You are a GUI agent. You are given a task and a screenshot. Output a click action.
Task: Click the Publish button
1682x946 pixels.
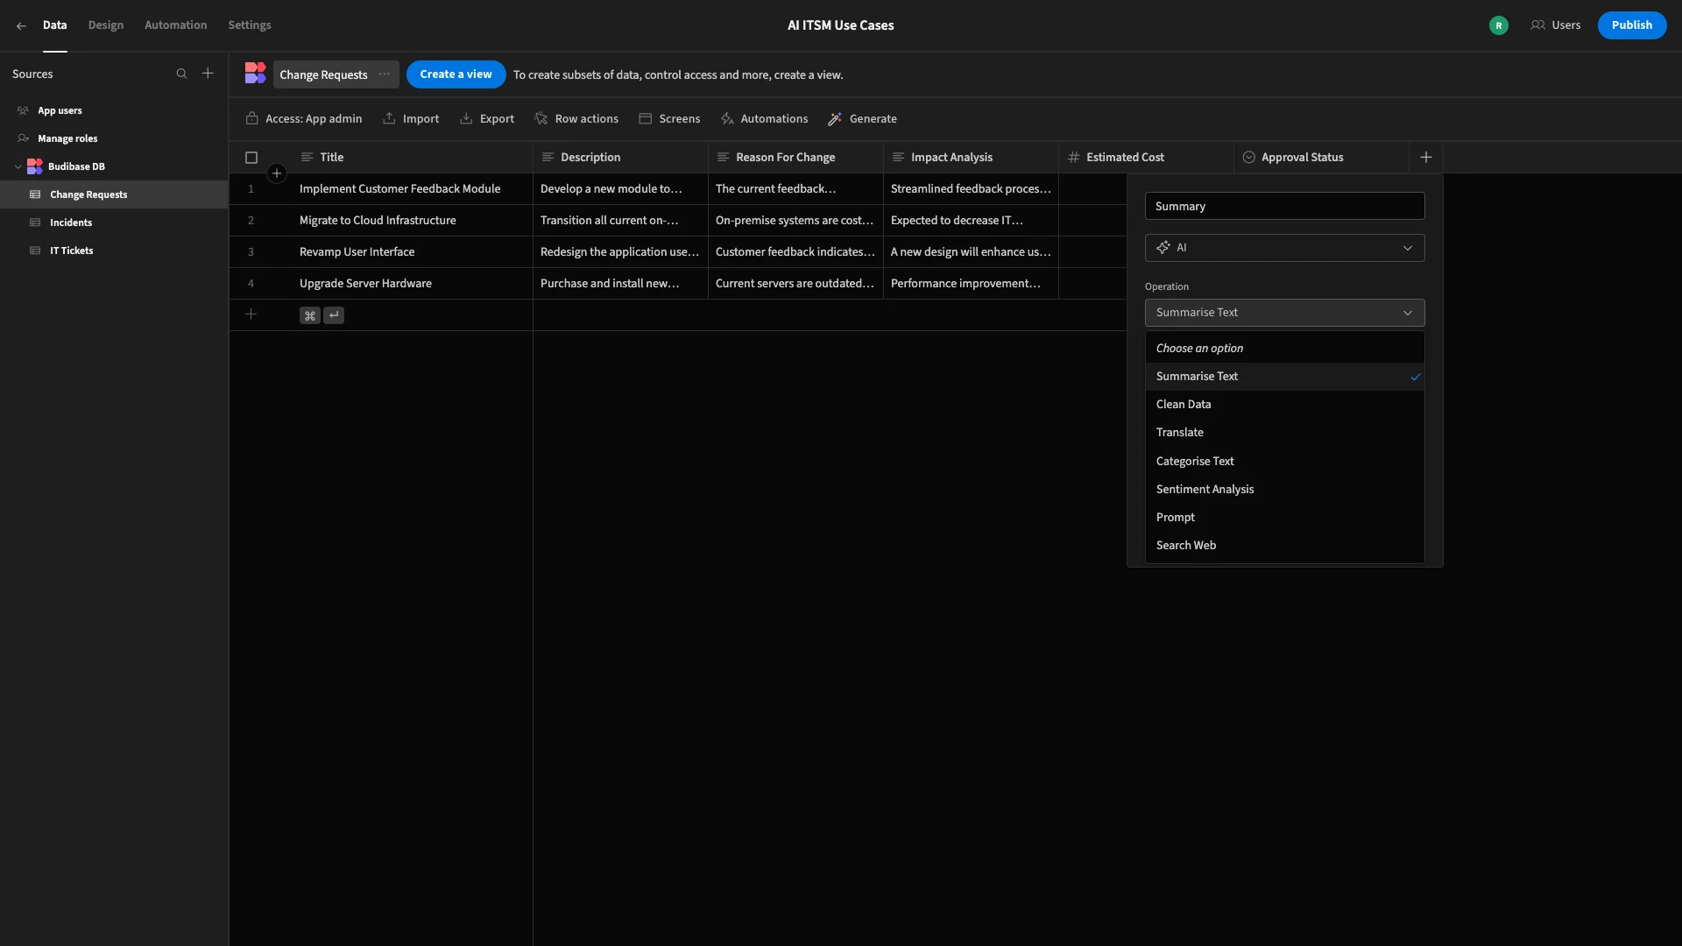click(1632, 25)
